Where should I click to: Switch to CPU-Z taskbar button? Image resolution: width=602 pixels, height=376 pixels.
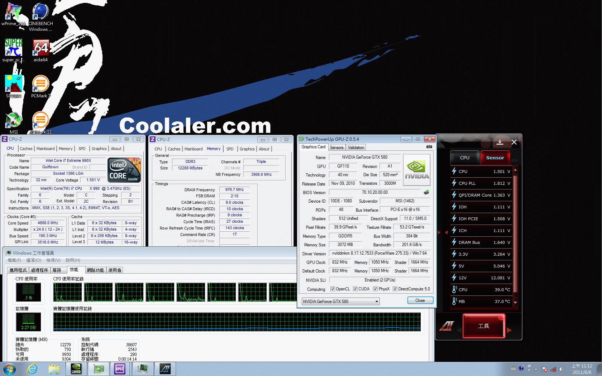(120, 369)
